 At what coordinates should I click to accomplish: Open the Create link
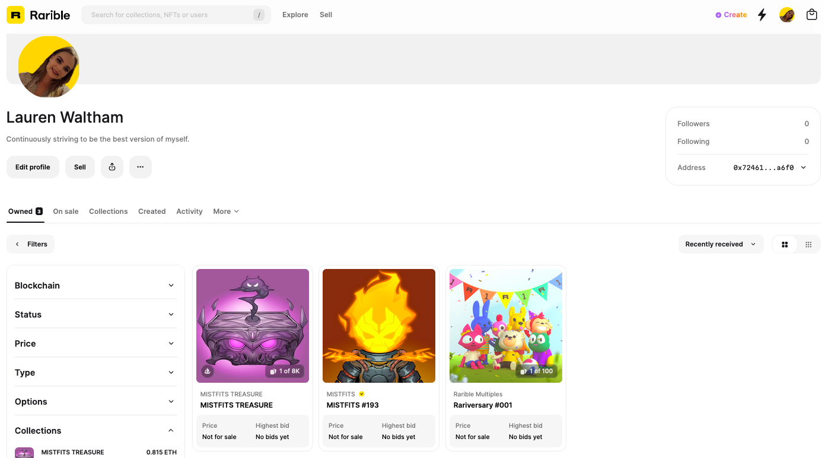(x=731, y=14)
